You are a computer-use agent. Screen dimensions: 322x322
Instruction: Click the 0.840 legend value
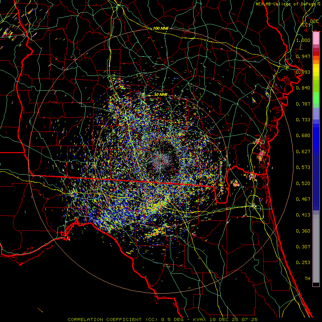point(303,88)
